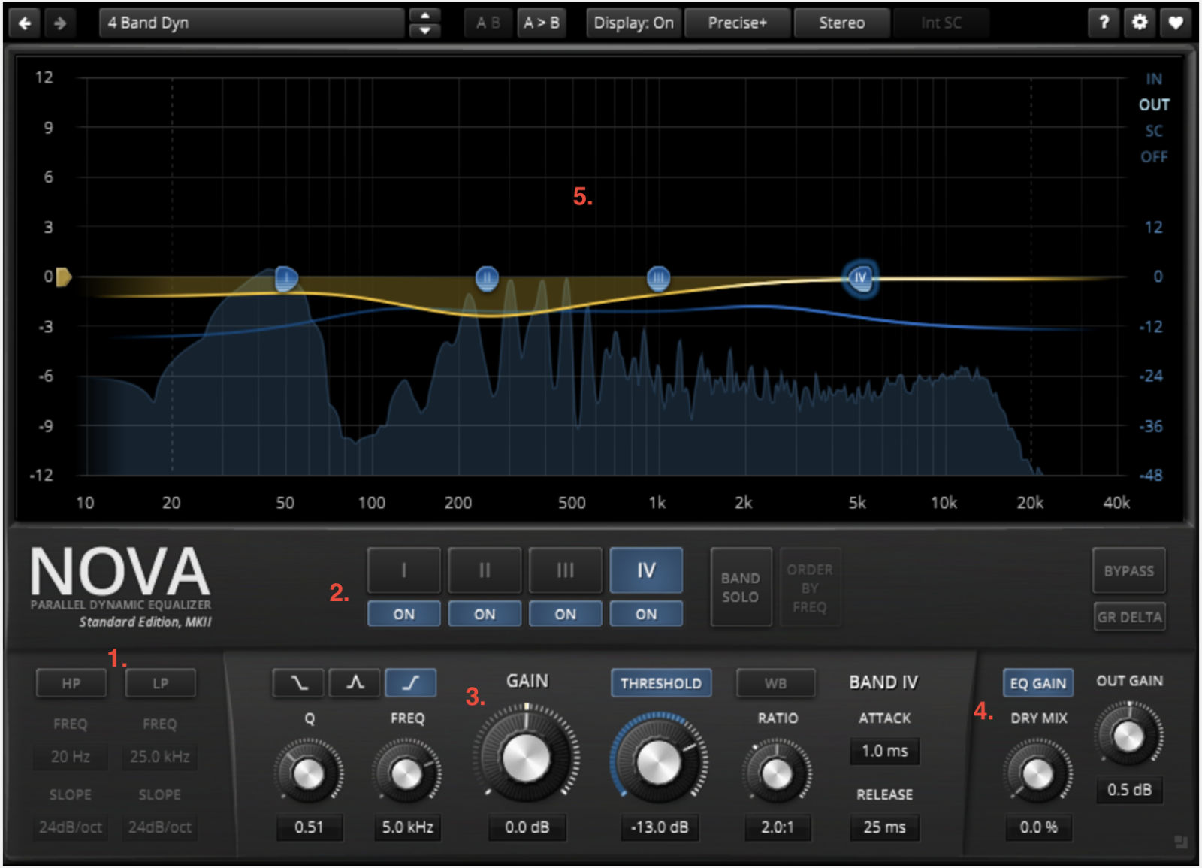
Task: Select the band IV tab
Action: click(x=646, y=570)
